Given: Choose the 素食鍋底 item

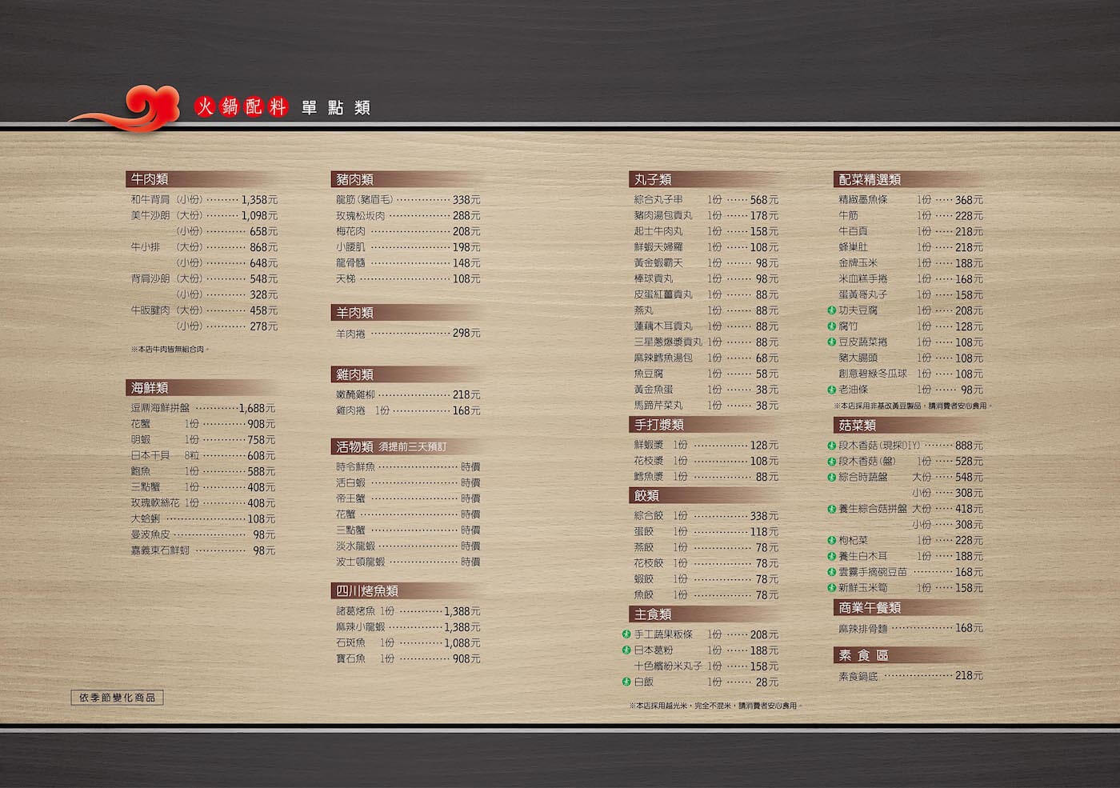Looking at the screenshot, I should pos(858,676).
